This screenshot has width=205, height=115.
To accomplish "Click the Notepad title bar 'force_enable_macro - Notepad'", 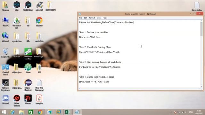I will click(x=141, y=14).
